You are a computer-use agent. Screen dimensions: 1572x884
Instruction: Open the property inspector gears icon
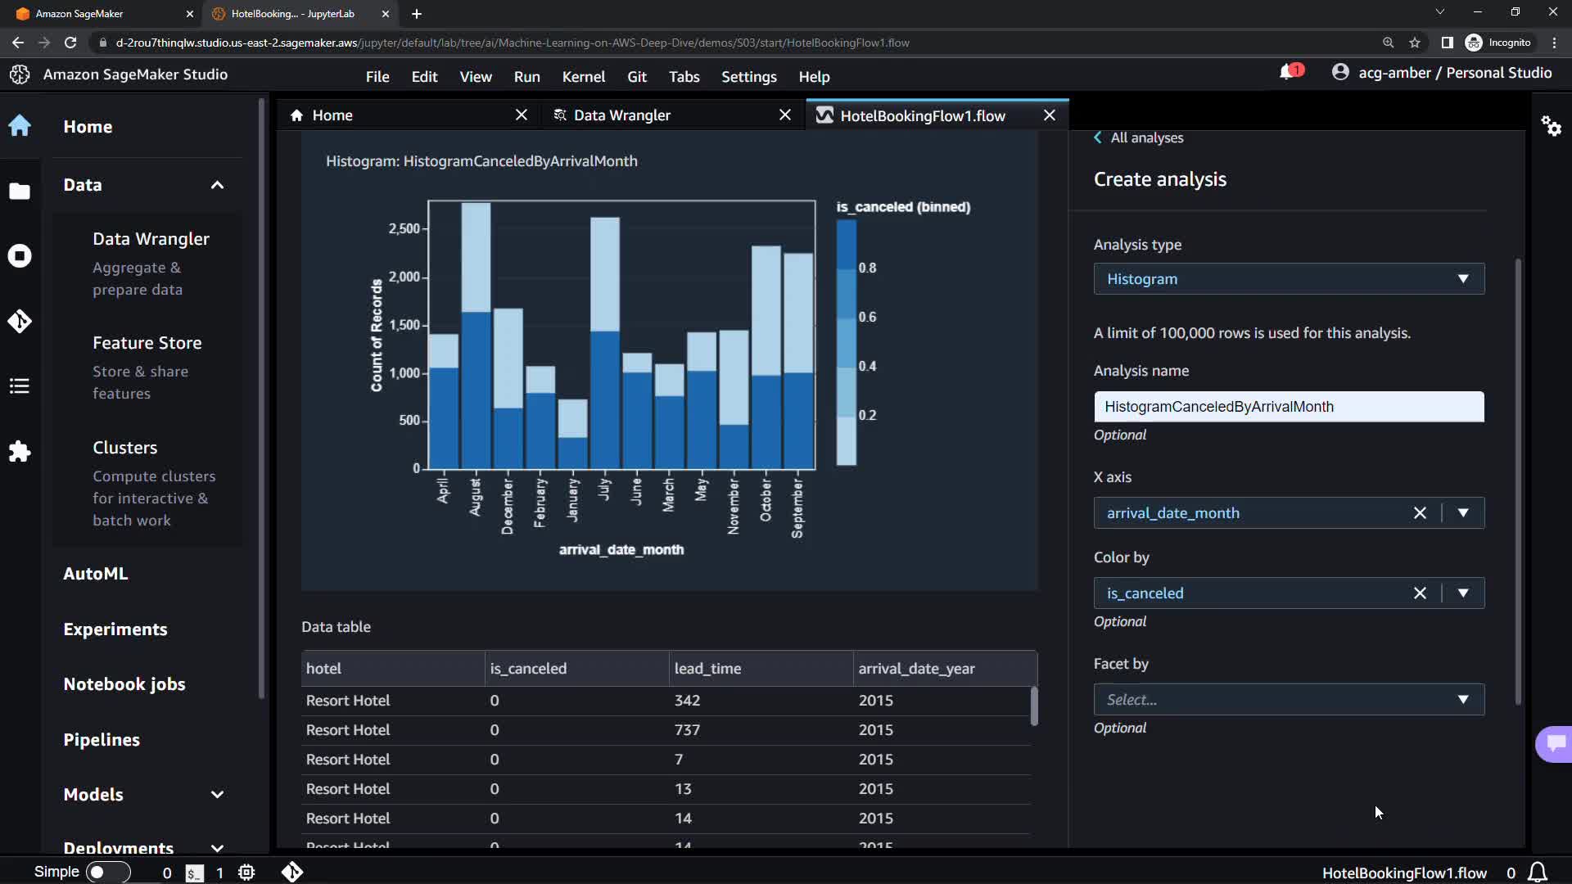[1551, 126]
